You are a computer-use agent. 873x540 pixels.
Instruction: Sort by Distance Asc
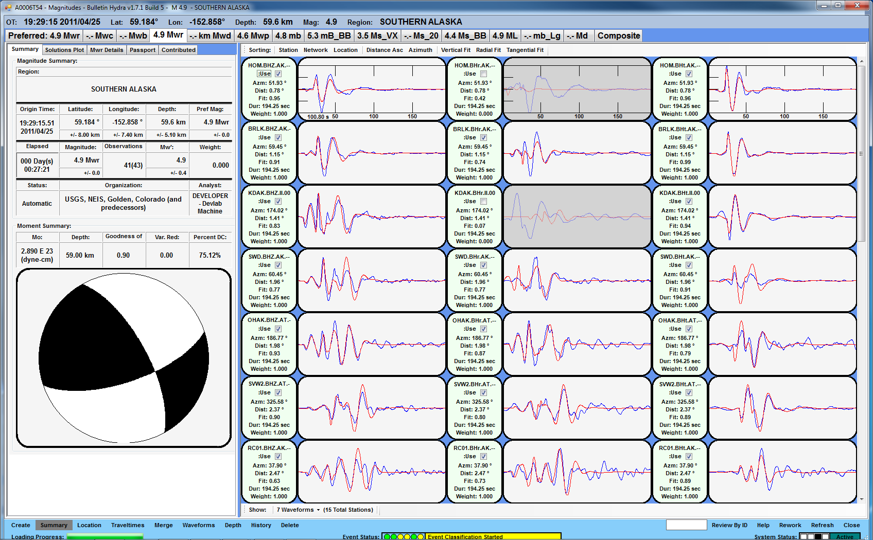(x=385, y=50)
